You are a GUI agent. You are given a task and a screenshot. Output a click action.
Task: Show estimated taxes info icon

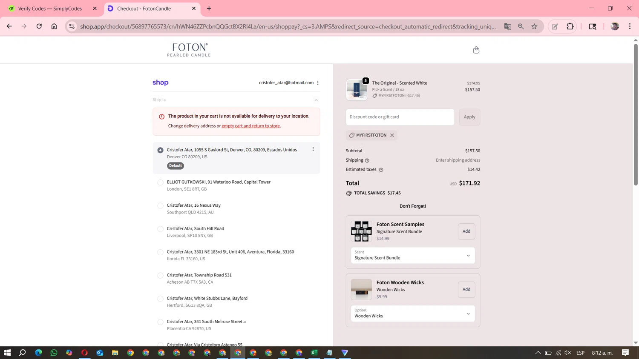point(381,170)
